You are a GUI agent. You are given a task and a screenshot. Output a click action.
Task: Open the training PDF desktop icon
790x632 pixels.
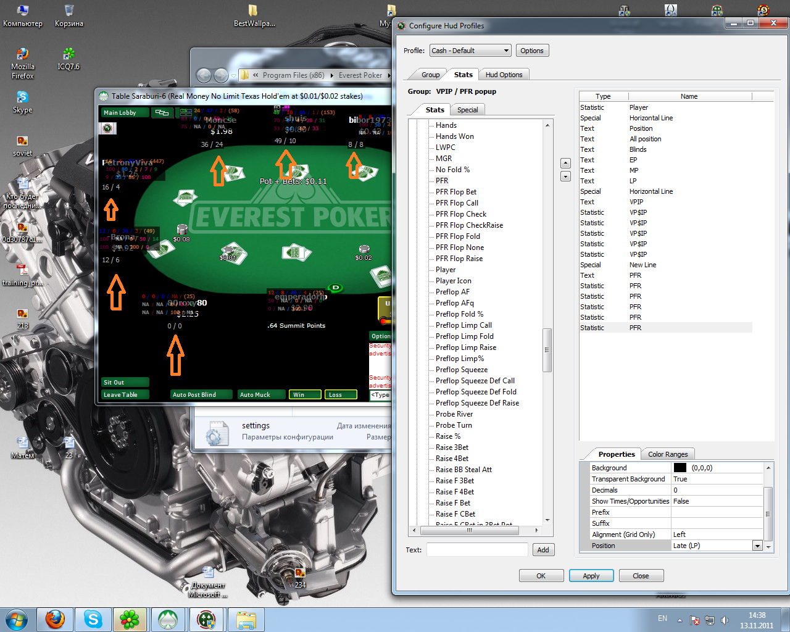coord(23,275)
